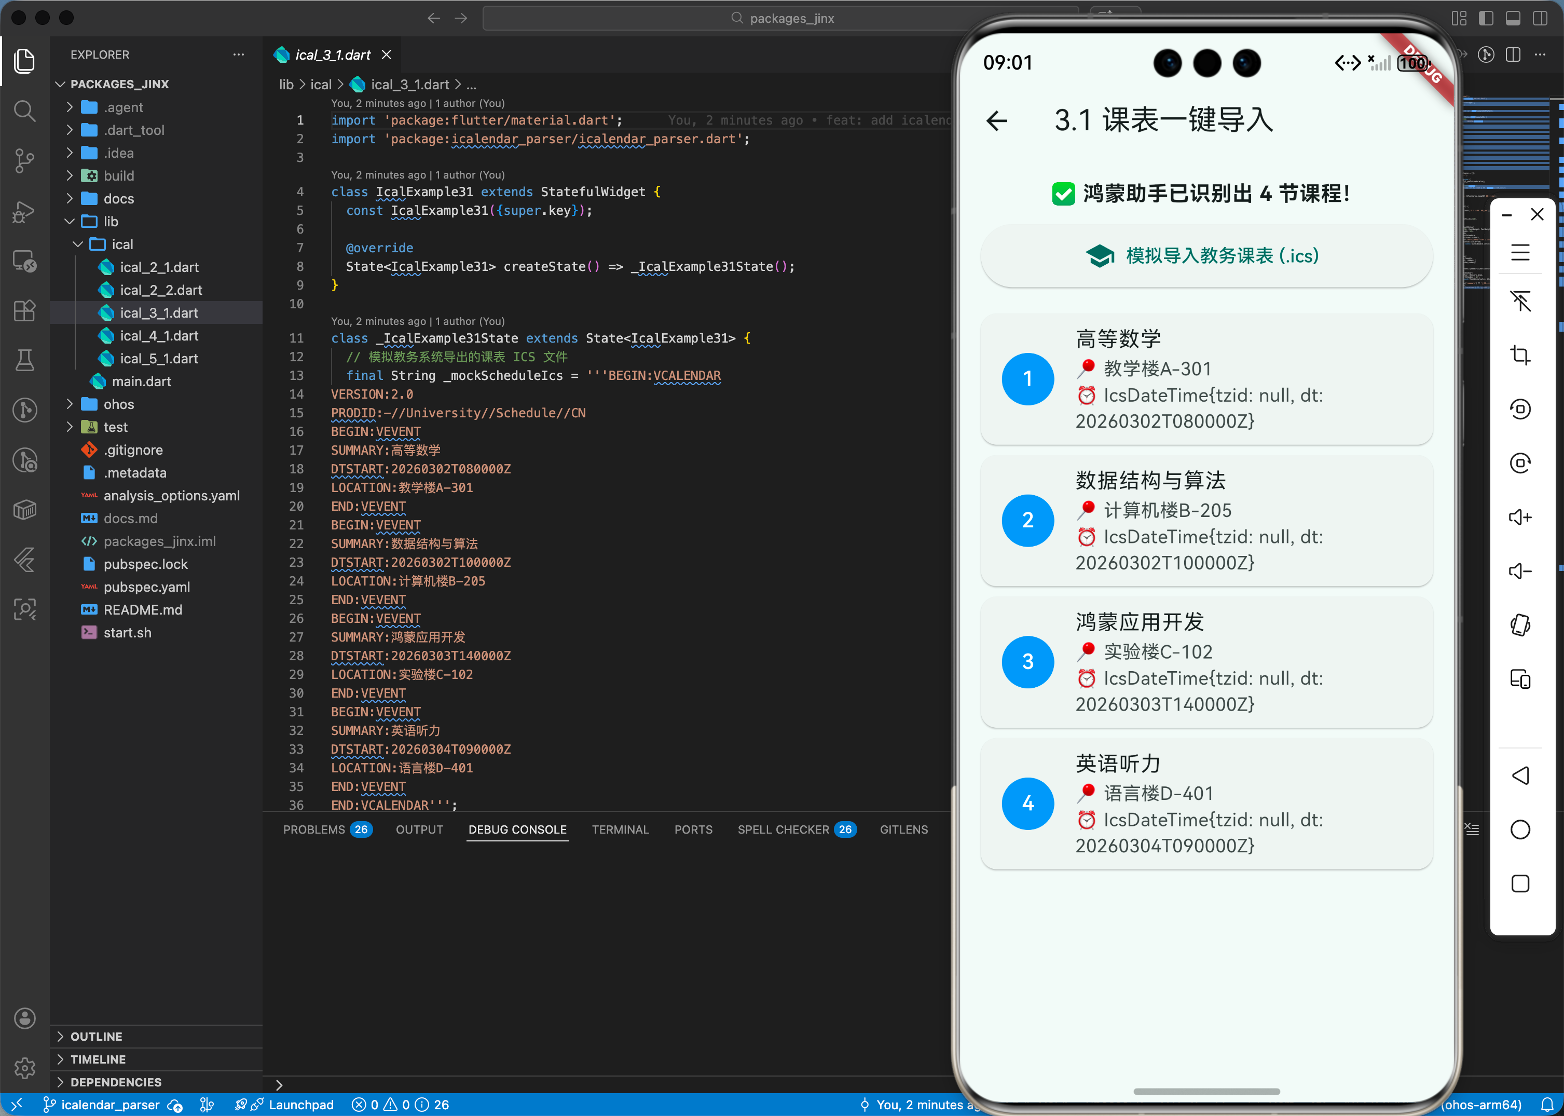Tap 模拟导入教务课表 (.ics) button
1564x1116 pixels.
[x=1206, y=255]
